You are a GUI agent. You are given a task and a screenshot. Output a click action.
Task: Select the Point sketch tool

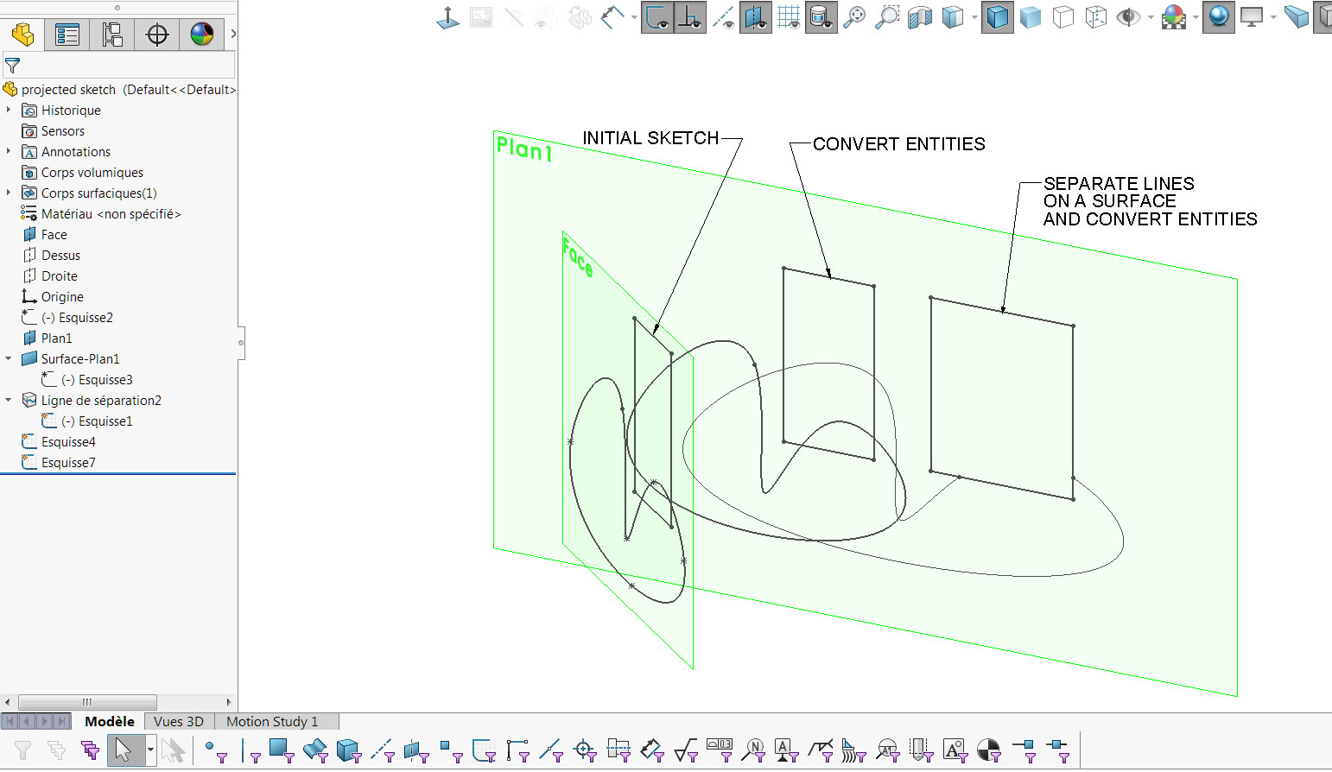[x=210, y=747]
